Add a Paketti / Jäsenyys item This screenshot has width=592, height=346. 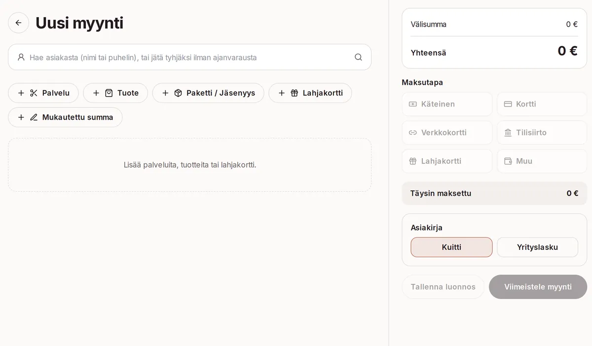208,93
